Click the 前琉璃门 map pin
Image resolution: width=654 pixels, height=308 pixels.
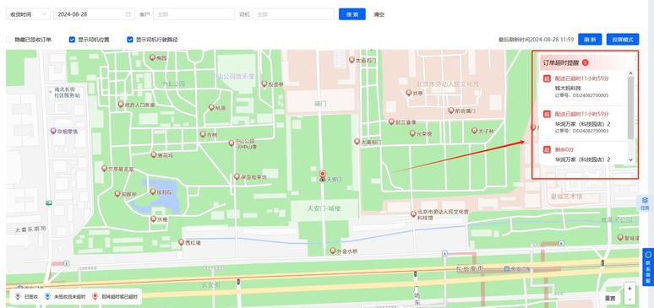click(x=451, y=111)
